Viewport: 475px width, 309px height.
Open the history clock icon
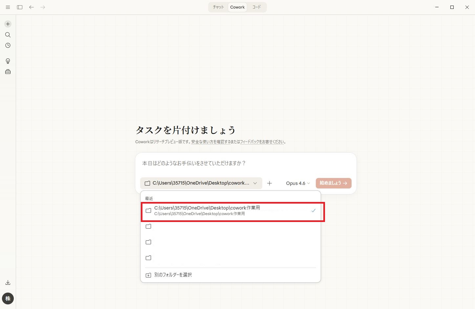click(8, 46)
